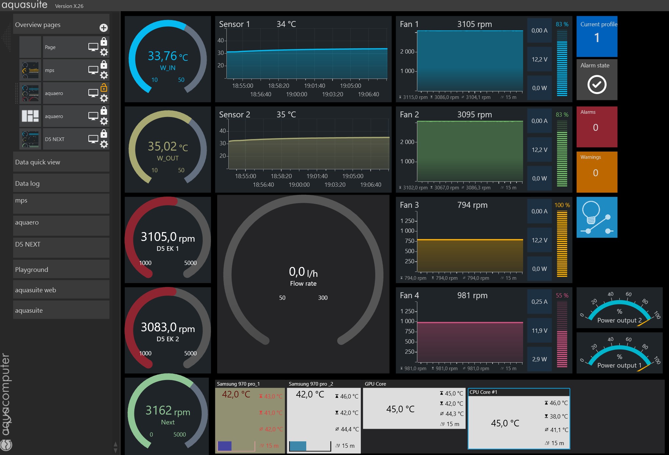Click the Alarm state checkmark icon
This screenshot has width=669, height=455.
(597, 84)
